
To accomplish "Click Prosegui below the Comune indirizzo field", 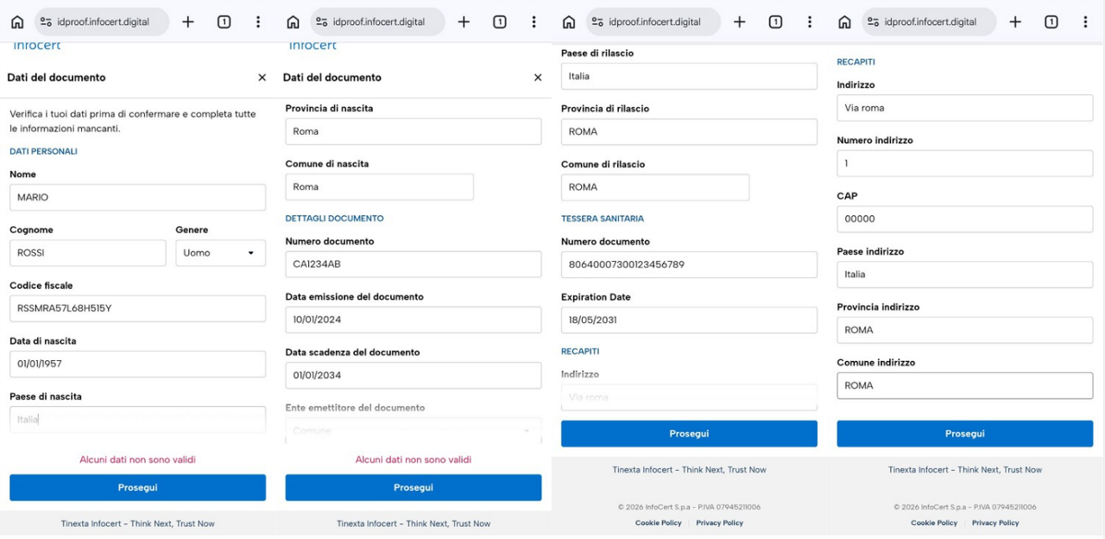I will pos(965,434).
